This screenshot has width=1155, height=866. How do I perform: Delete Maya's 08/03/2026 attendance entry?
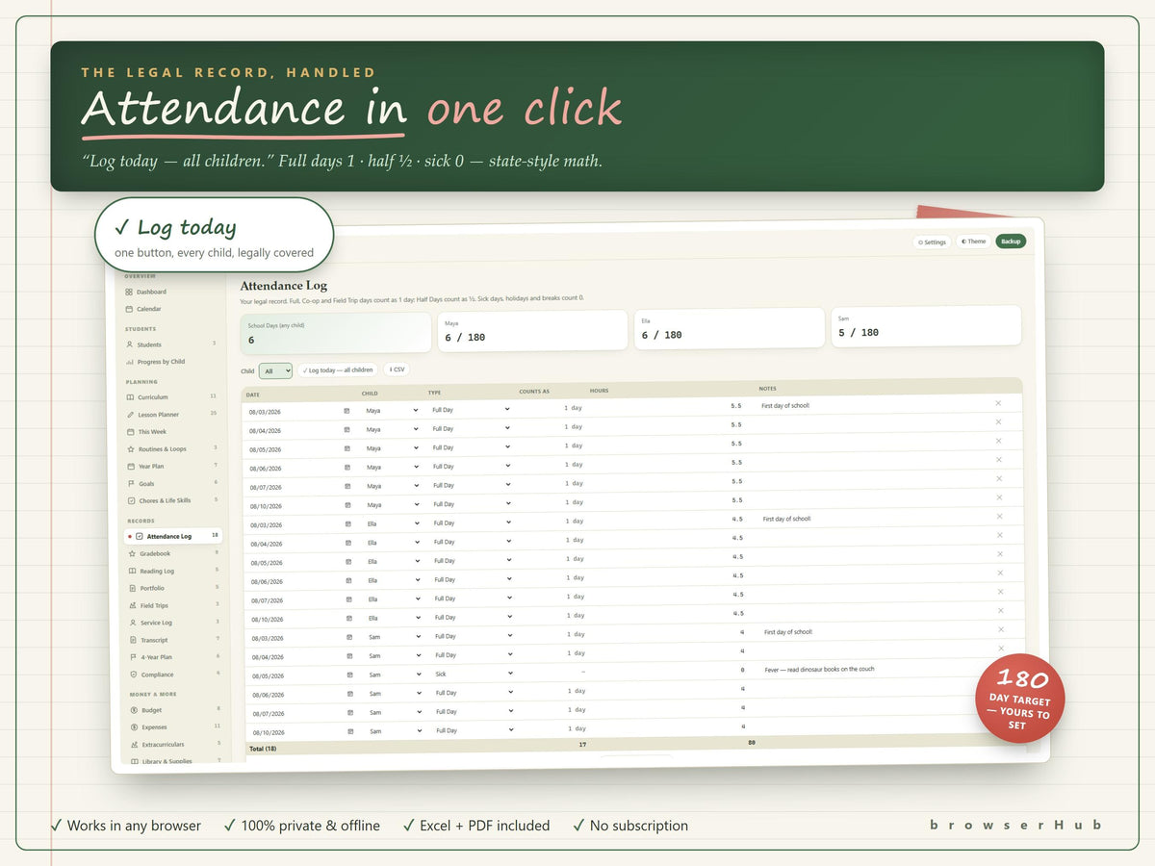click(998, 403)
